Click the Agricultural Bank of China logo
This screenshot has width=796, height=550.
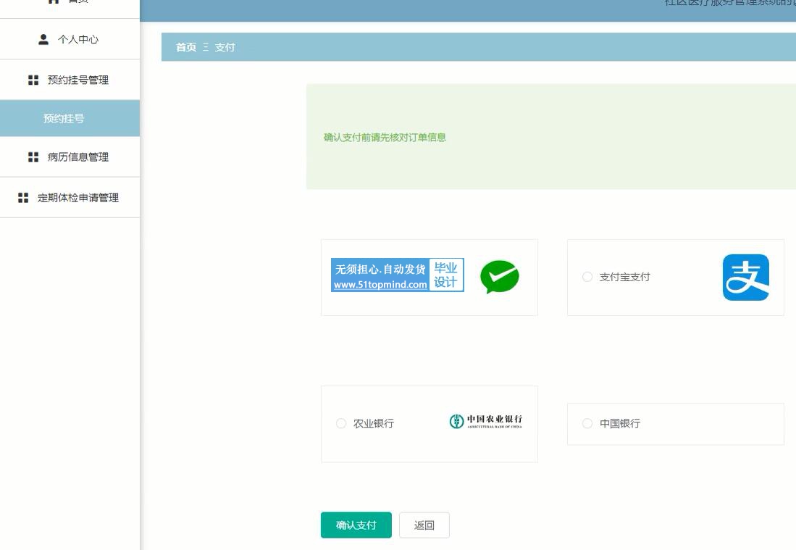(486, 421)
